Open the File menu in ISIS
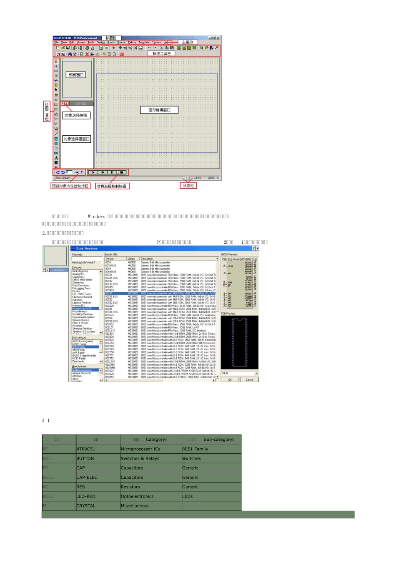396x561 pixels. pyautogui.click(x=56, y=42)
